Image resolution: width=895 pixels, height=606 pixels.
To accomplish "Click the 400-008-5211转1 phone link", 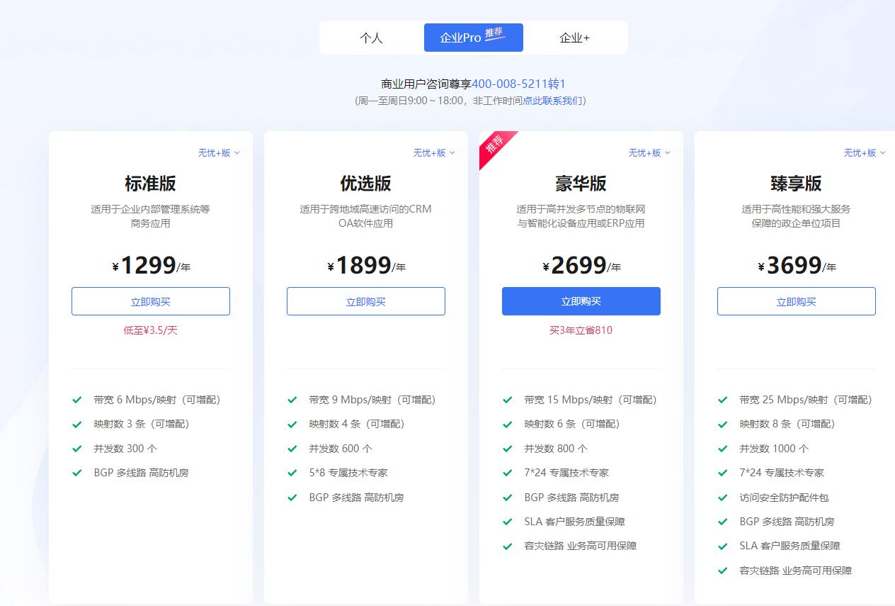I will point(519,84).
